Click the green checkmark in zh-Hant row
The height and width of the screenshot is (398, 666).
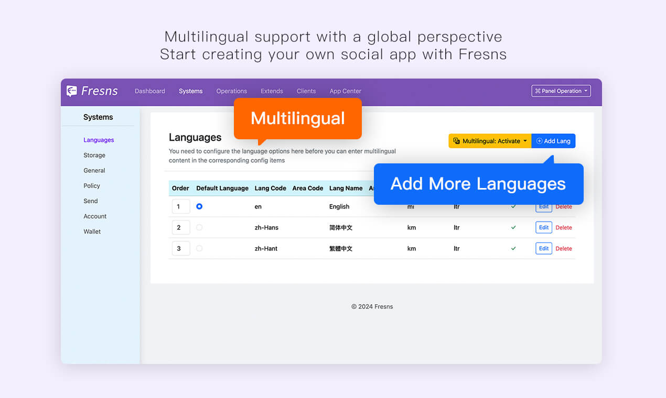[x=513, y=248]
